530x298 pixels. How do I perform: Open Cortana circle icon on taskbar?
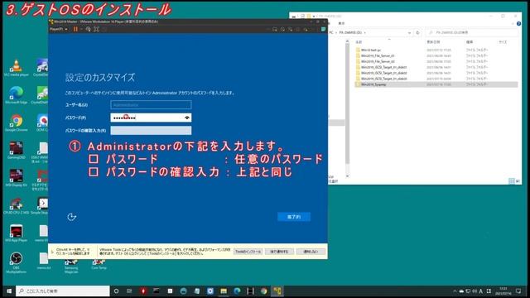(116, 291)
